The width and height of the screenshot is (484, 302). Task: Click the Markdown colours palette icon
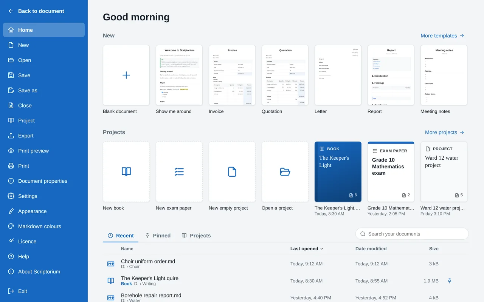(11, 226)
